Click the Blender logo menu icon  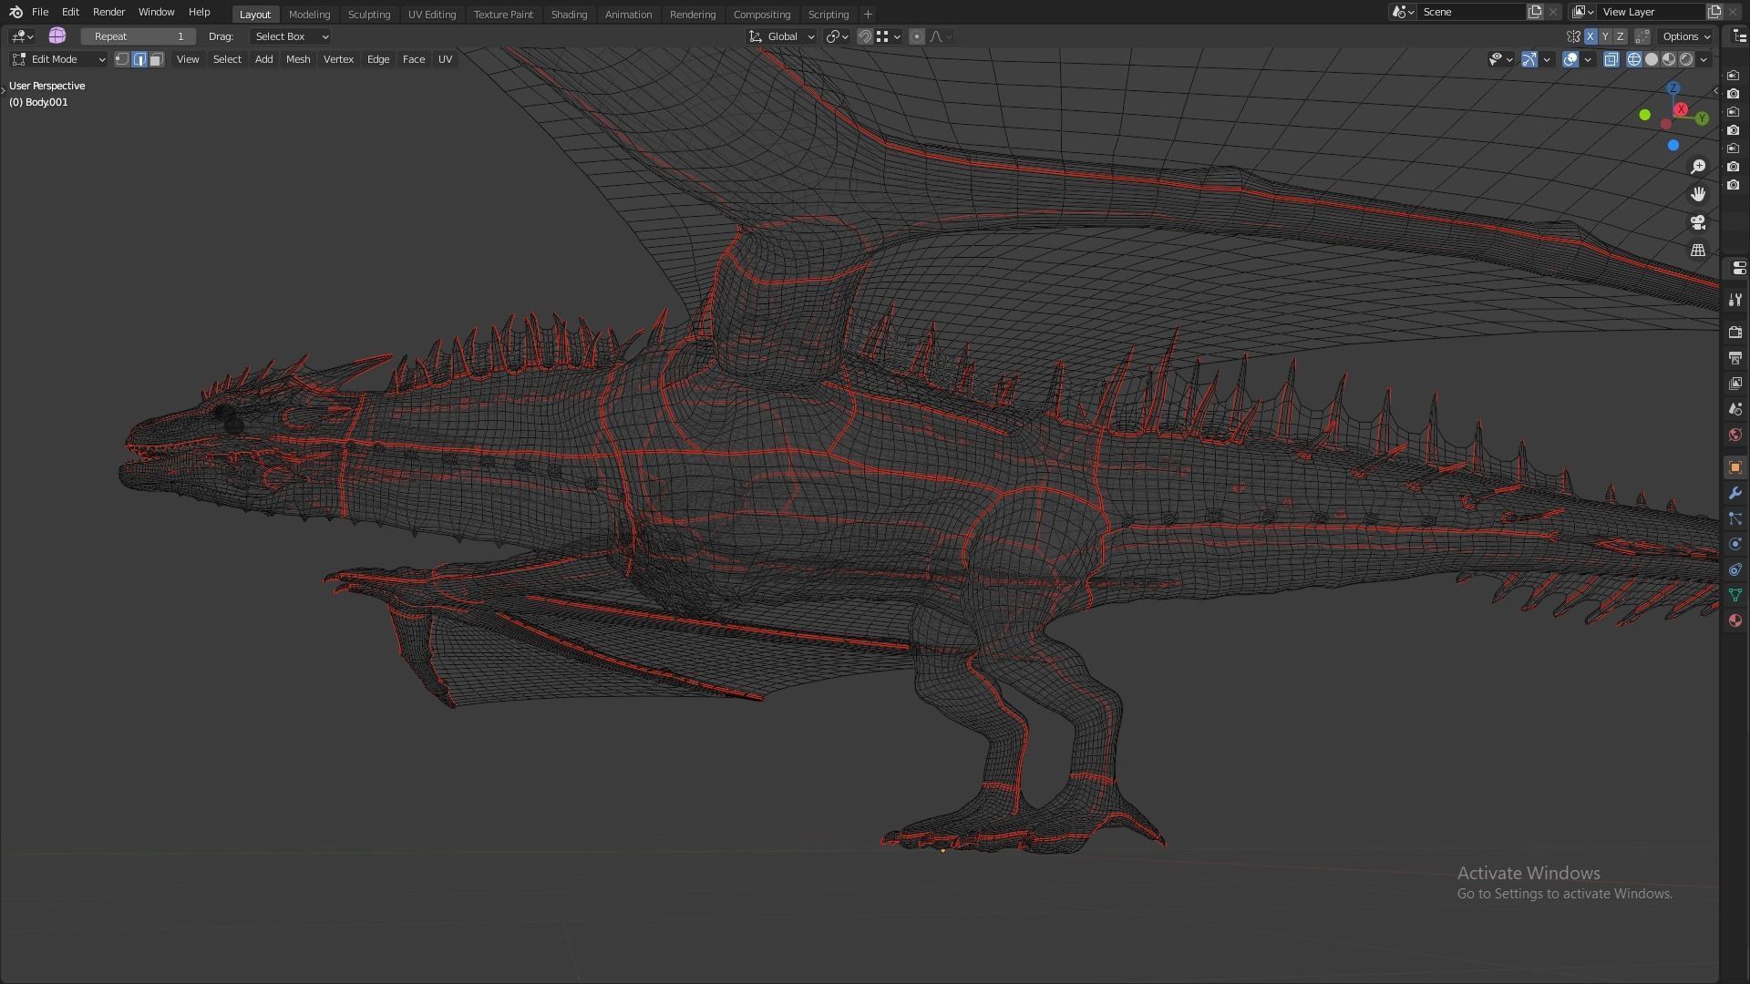(15, 12)
